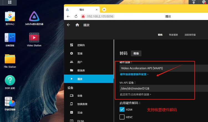Open the Video Station desktop icon
The image size is (208, 122).
point(34,38)
